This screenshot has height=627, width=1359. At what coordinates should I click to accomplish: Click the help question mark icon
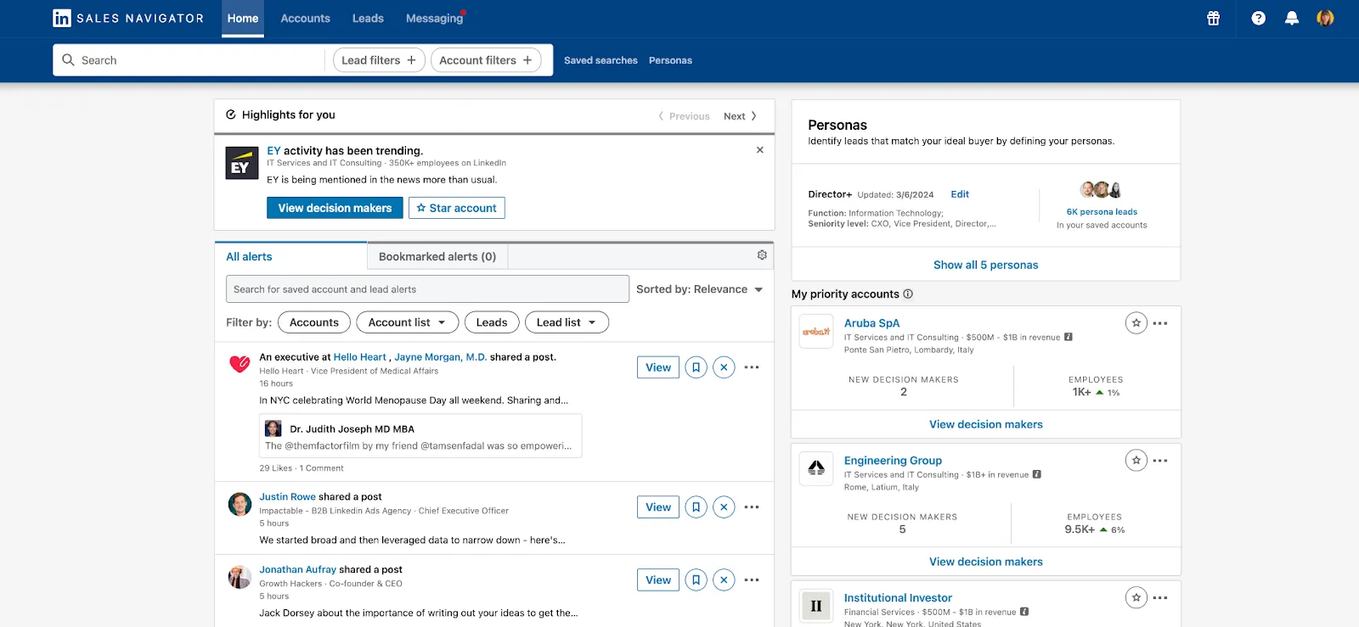[x=1258, y=18]
